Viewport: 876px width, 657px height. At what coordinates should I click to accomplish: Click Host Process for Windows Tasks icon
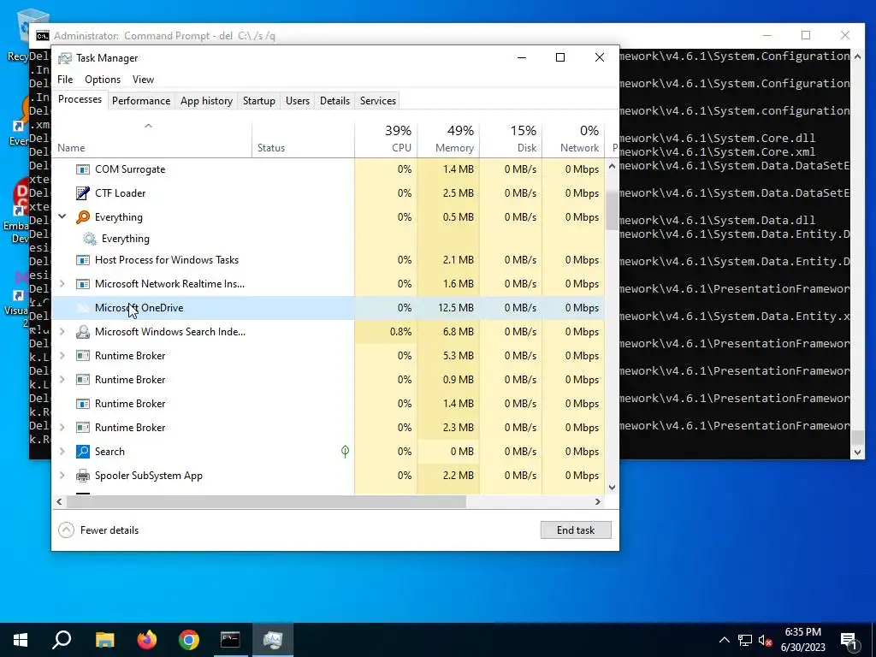(x=83, y=260)
